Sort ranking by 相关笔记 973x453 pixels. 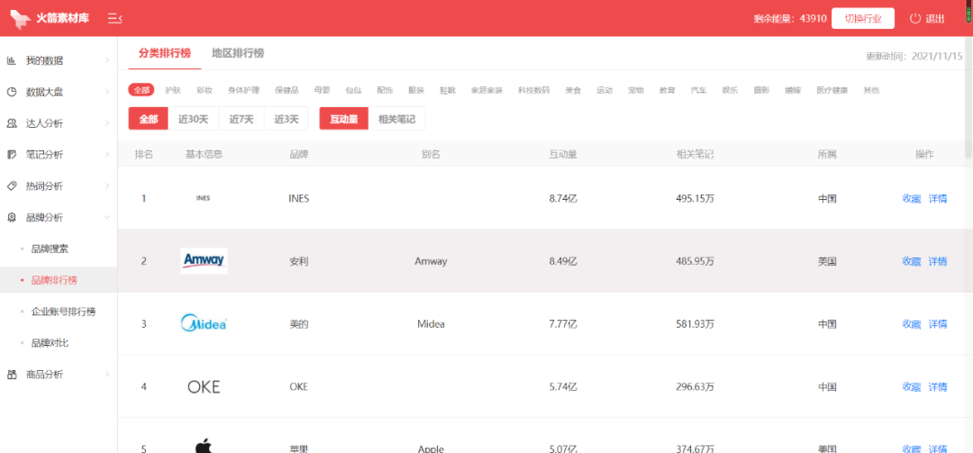[x=396, y=119]
